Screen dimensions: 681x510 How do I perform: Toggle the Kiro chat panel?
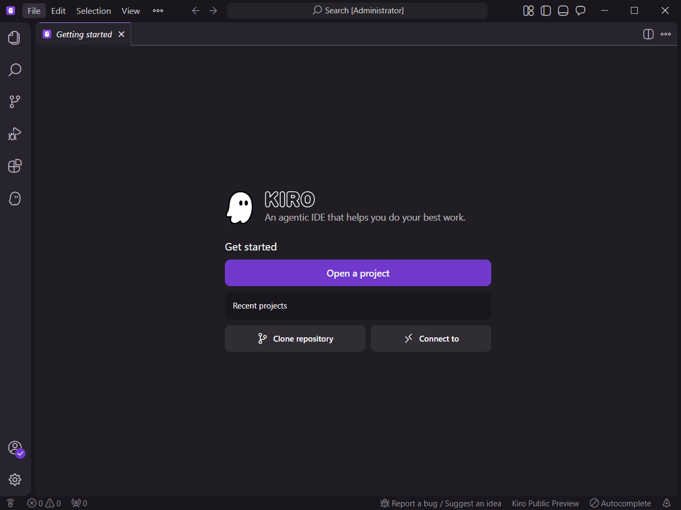[x=581, y=11]
